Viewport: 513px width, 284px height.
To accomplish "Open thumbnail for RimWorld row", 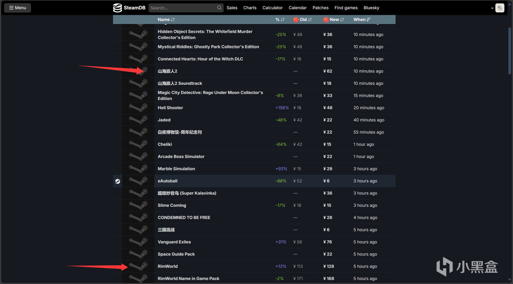I will pos(138,266).
